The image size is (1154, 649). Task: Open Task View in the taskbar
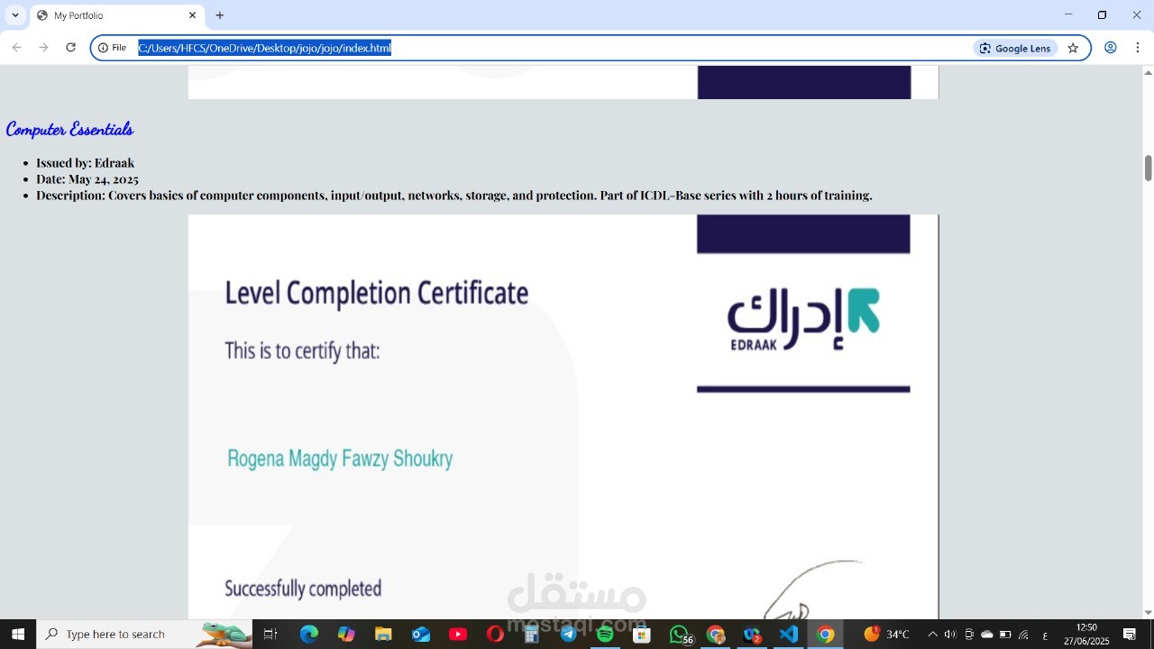(x=270, y=634)
